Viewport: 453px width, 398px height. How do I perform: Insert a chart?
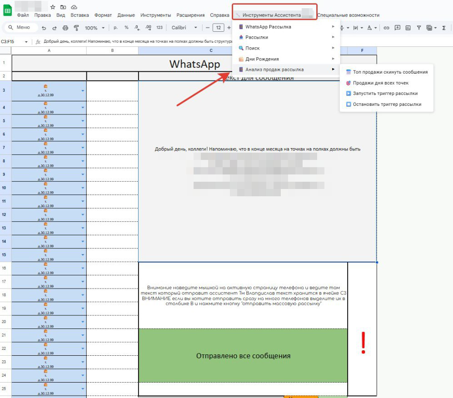tap(408, 28)
